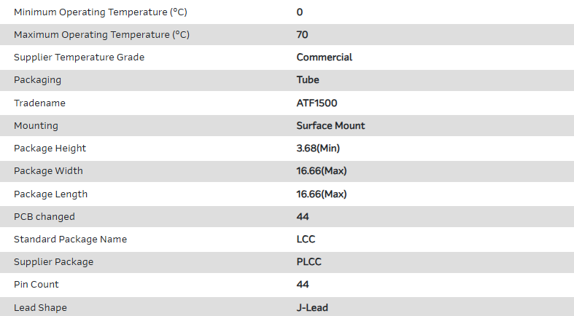Viewport: 574px width, 316px height.
Task: Click the Package Width value 16.66(Max)
Action: (321, 171)
